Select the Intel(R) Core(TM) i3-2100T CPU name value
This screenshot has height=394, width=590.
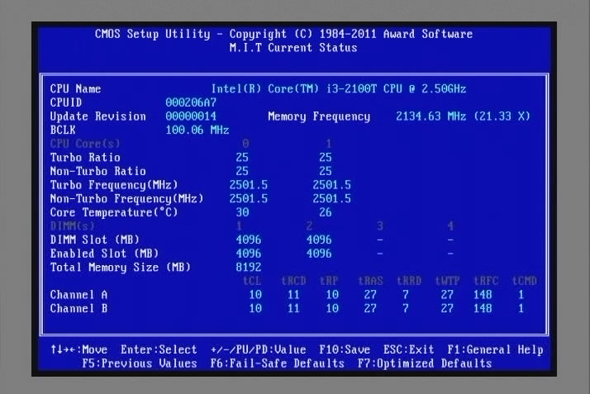[x=339, y=88]
